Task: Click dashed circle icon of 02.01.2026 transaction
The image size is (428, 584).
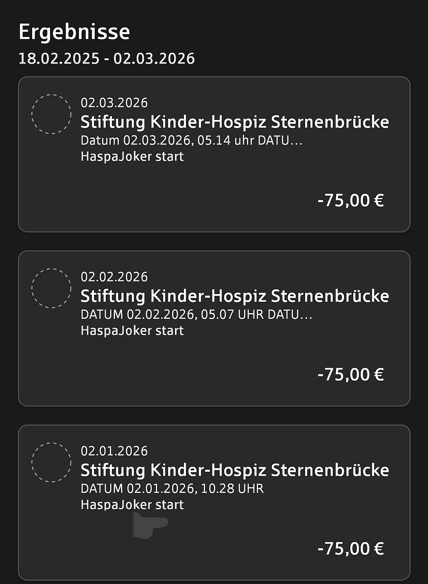Action: click(51, 462)
